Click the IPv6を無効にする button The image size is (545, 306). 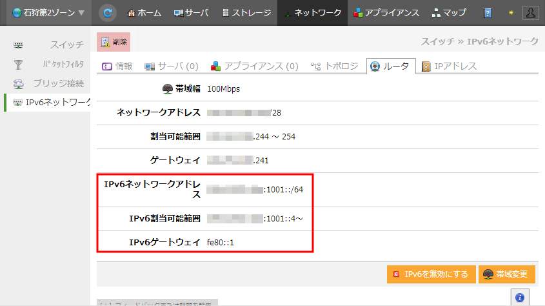coord(431,274)
